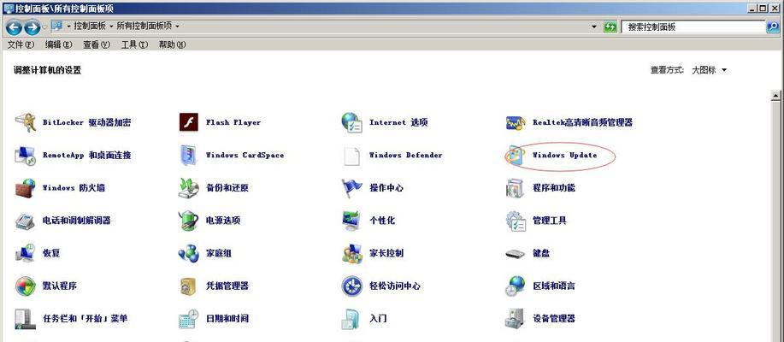Viewport: 784px width, 342px height.
Task: Open the Windows 防火墙 brick wall icon
Action: click(x=25, y=188)
